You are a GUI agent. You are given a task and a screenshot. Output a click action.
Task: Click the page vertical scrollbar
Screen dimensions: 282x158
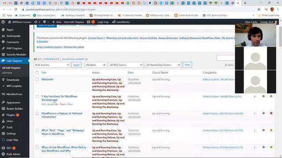(280, 37)
